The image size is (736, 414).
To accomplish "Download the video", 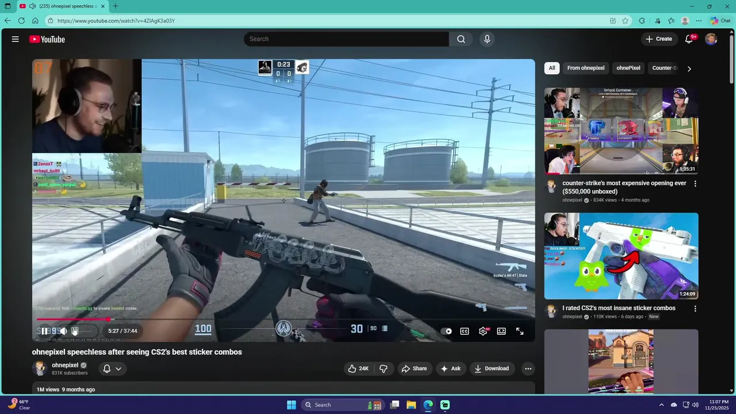I will [492, 369].
